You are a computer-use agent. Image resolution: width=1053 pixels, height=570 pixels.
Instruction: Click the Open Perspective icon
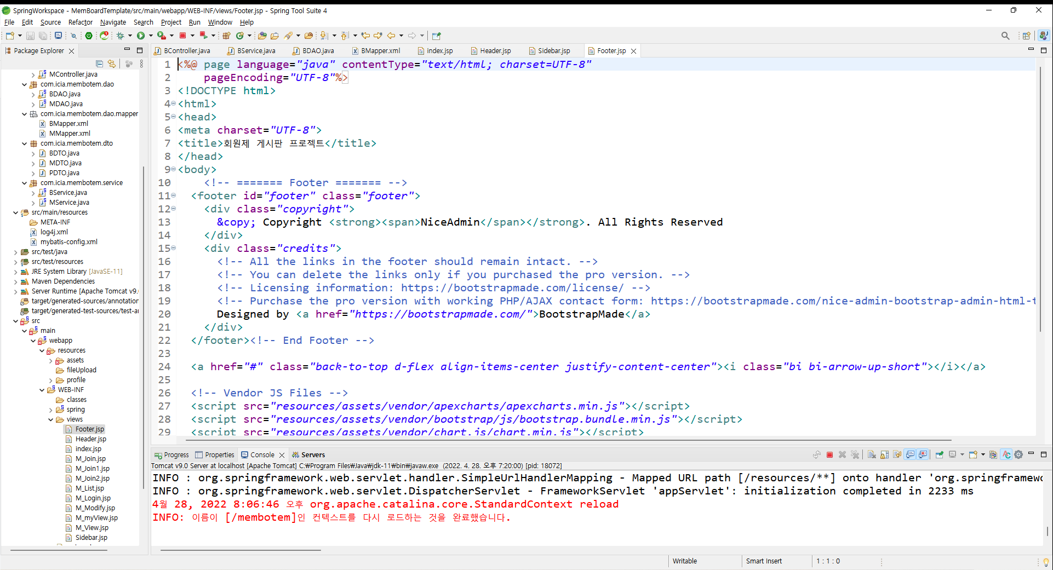pos(1027,36)
